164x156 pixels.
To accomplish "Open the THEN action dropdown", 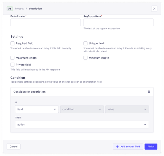I will (x=82, y=125).
